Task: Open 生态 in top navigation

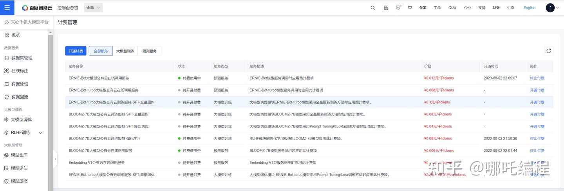Action: click(x=510, y=8)
